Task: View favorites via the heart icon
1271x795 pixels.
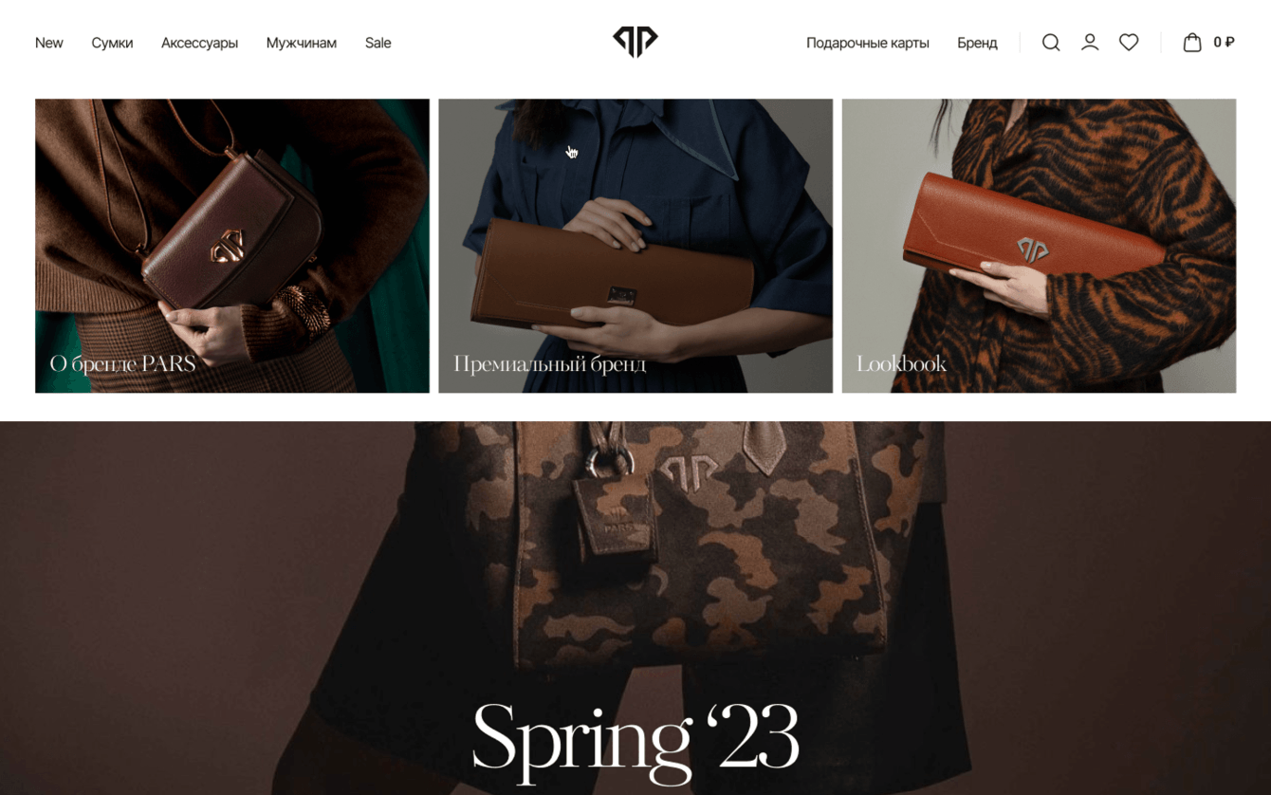Action: coord(1129,43)
